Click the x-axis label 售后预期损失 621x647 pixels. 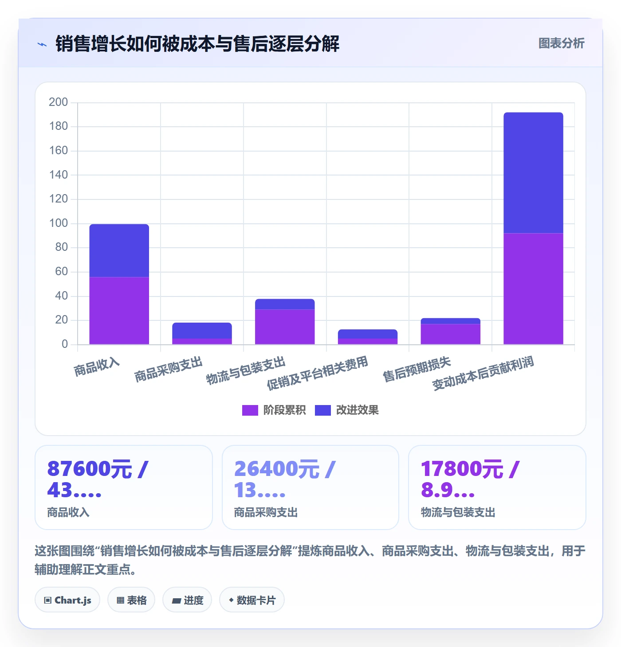[x=417, y=369]
